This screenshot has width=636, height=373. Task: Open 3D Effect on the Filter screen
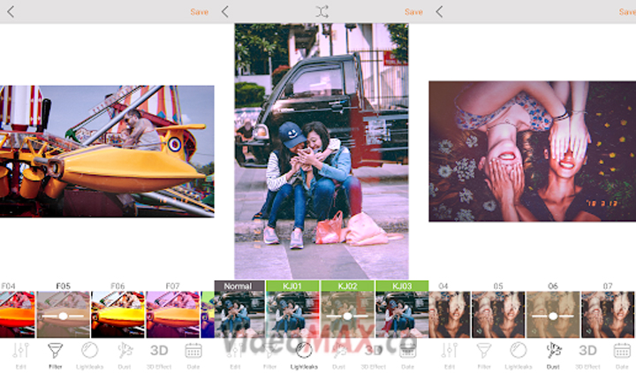click(159, 355)
